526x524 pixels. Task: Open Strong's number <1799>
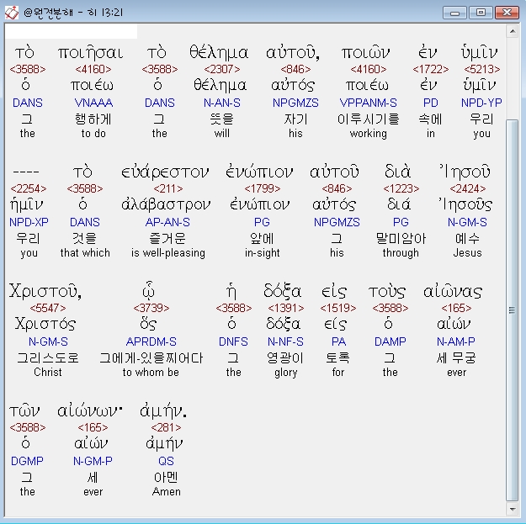click(x=263, y=188)
